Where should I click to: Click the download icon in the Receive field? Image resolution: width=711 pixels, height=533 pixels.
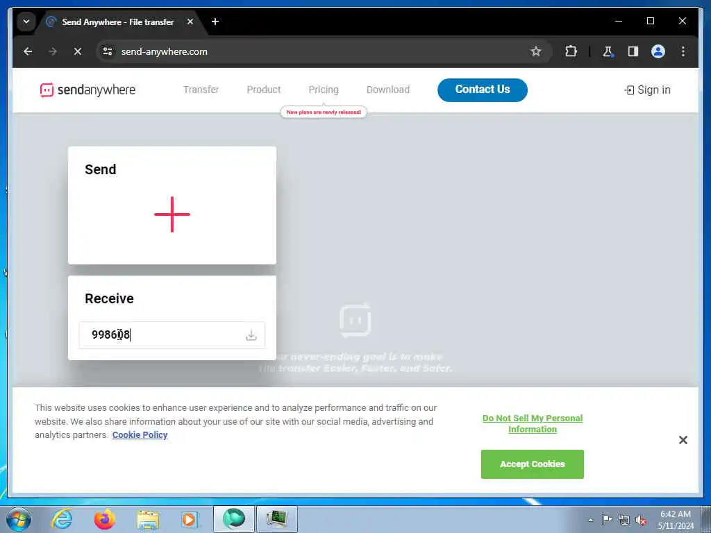251,335
